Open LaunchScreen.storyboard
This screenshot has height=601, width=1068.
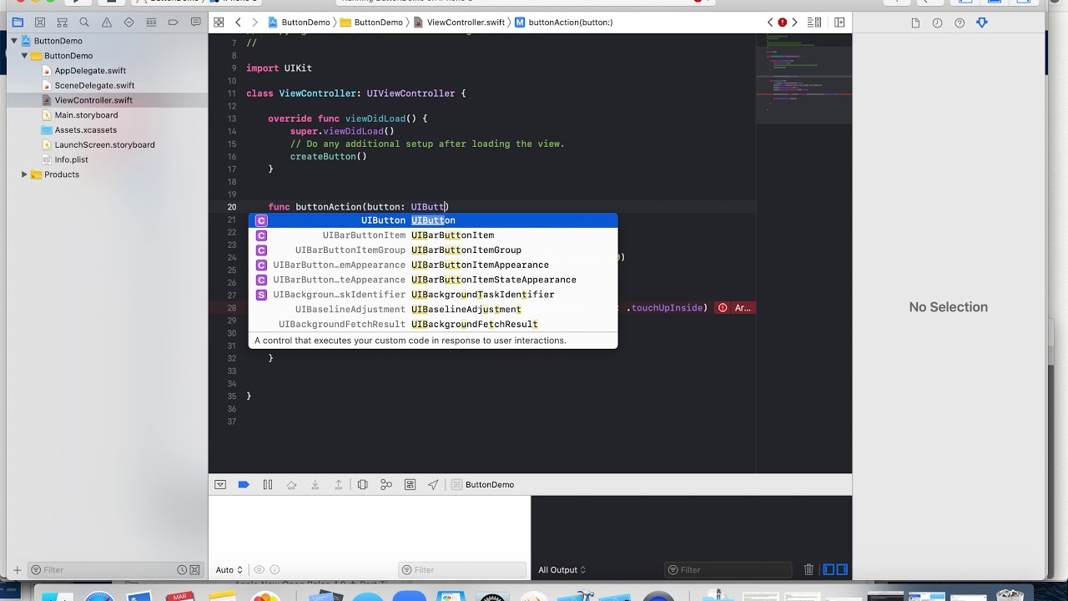click(104, 144)
